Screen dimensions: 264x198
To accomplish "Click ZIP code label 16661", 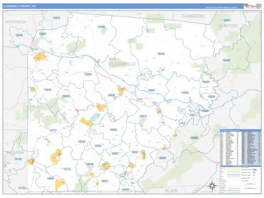I will click(115, 153).
